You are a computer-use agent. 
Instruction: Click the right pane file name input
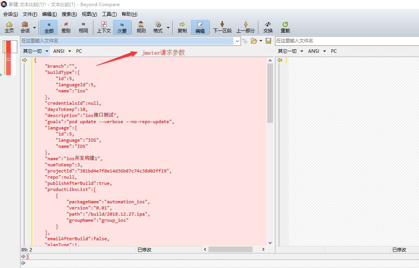click(x=347, y=41)
